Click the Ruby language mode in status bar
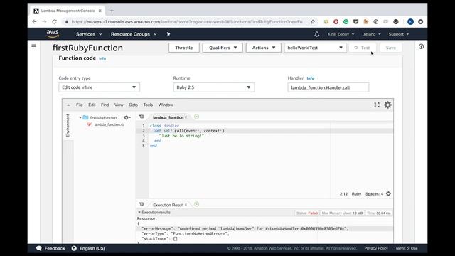 (356, 194)
